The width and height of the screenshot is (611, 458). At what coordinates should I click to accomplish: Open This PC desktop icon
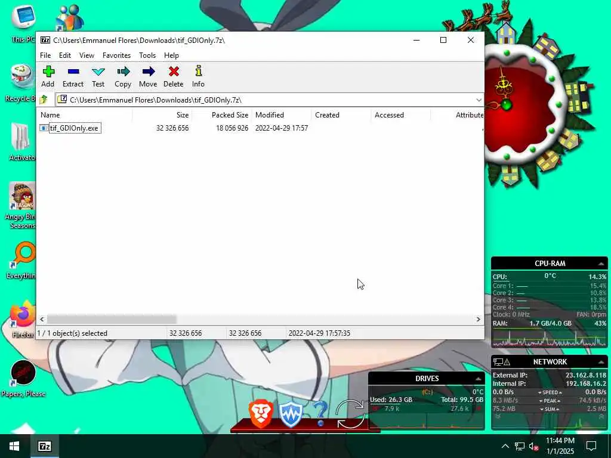23,23
